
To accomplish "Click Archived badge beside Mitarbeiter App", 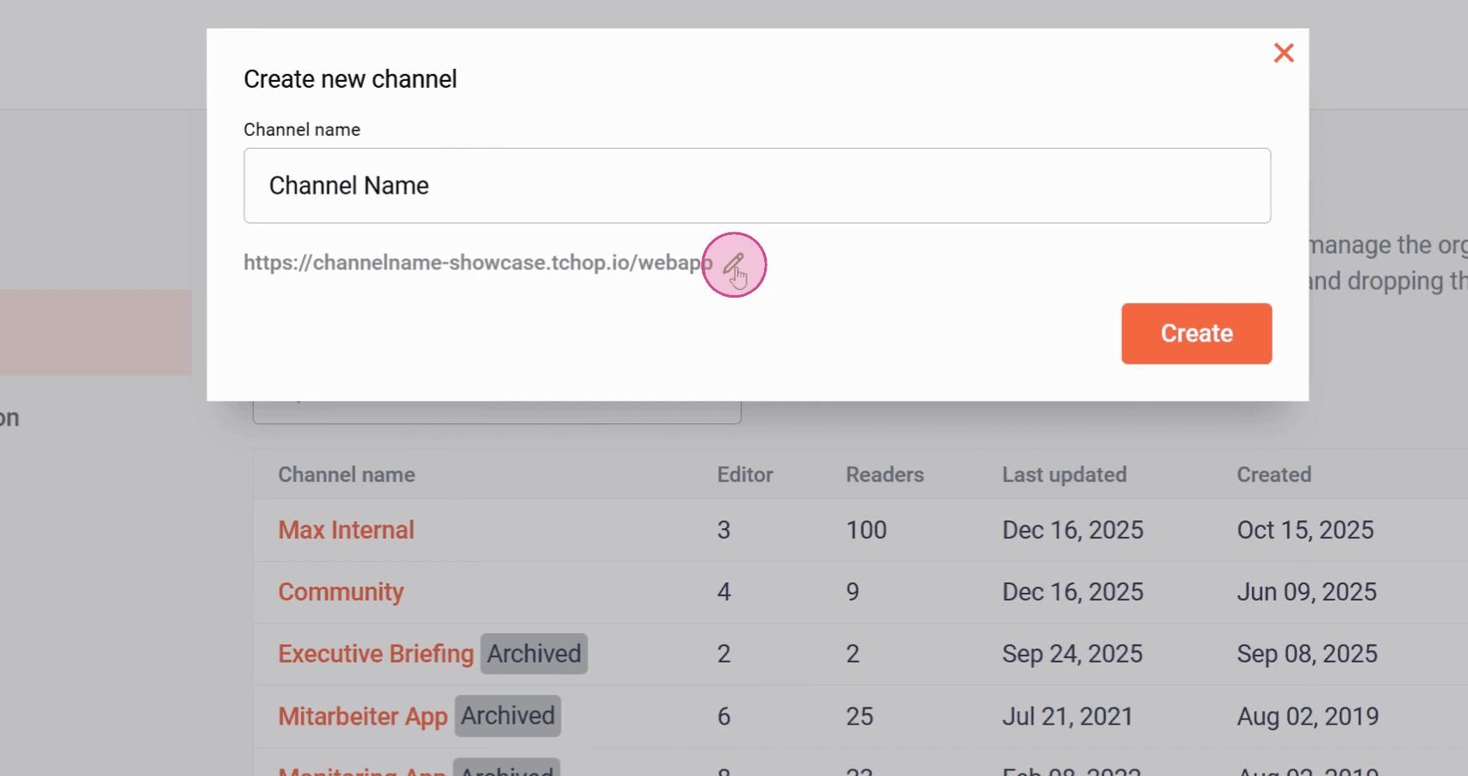I will tap(508, 716).
